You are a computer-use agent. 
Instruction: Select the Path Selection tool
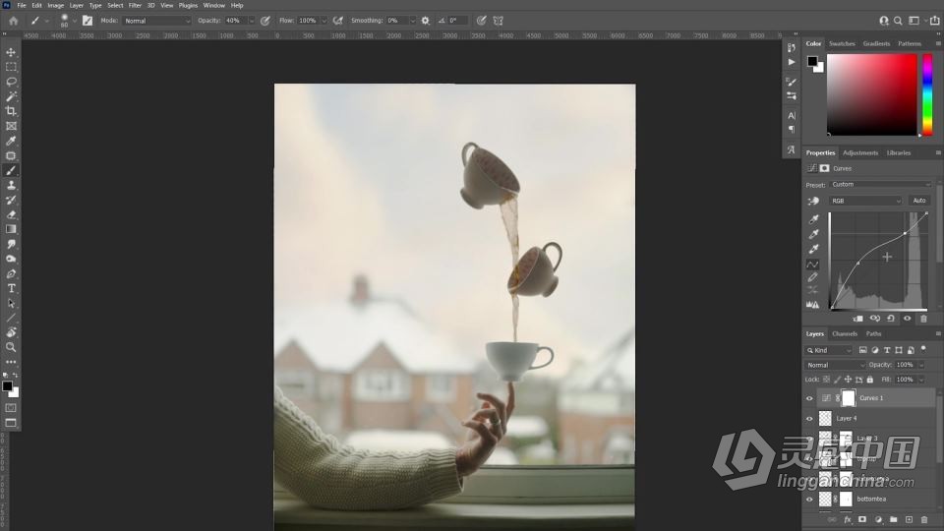pos(11,303)
